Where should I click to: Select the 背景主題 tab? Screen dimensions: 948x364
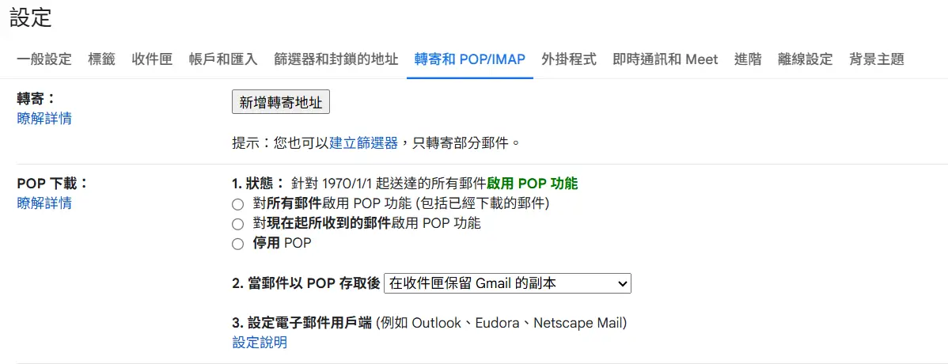(876, 59)
